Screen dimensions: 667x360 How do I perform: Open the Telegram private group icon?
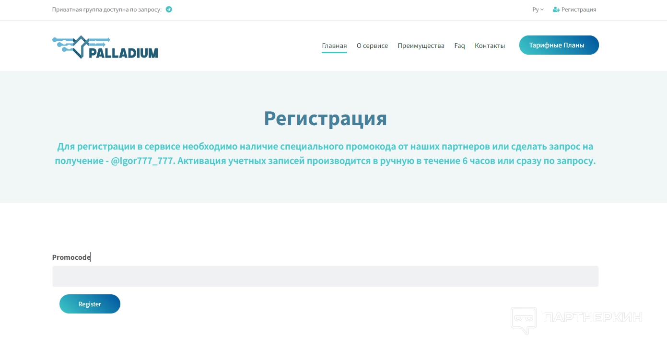(x=169, y=9)
